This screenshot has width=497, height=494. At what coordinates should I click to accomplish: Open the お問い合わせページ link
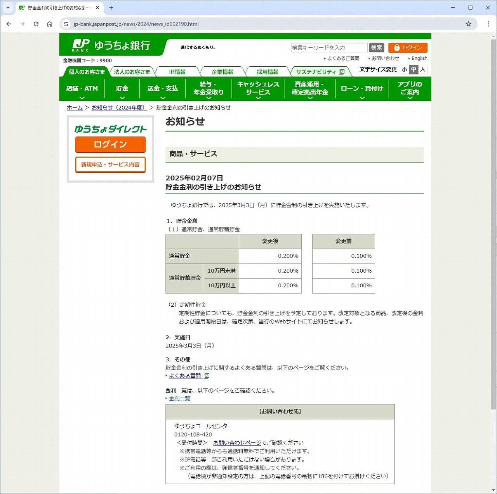pos(237,443)
